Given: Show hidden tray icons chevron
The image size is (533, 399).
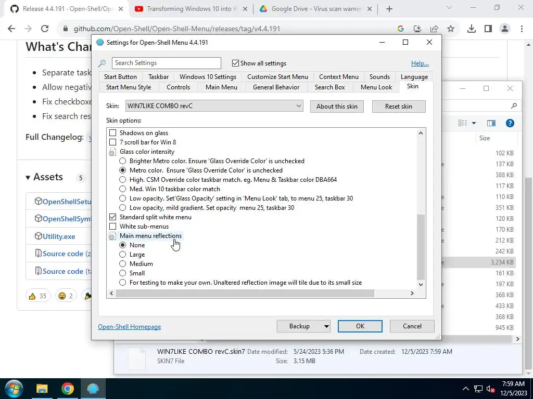Looking at the screenshot, I should click(x=466, y=389).
